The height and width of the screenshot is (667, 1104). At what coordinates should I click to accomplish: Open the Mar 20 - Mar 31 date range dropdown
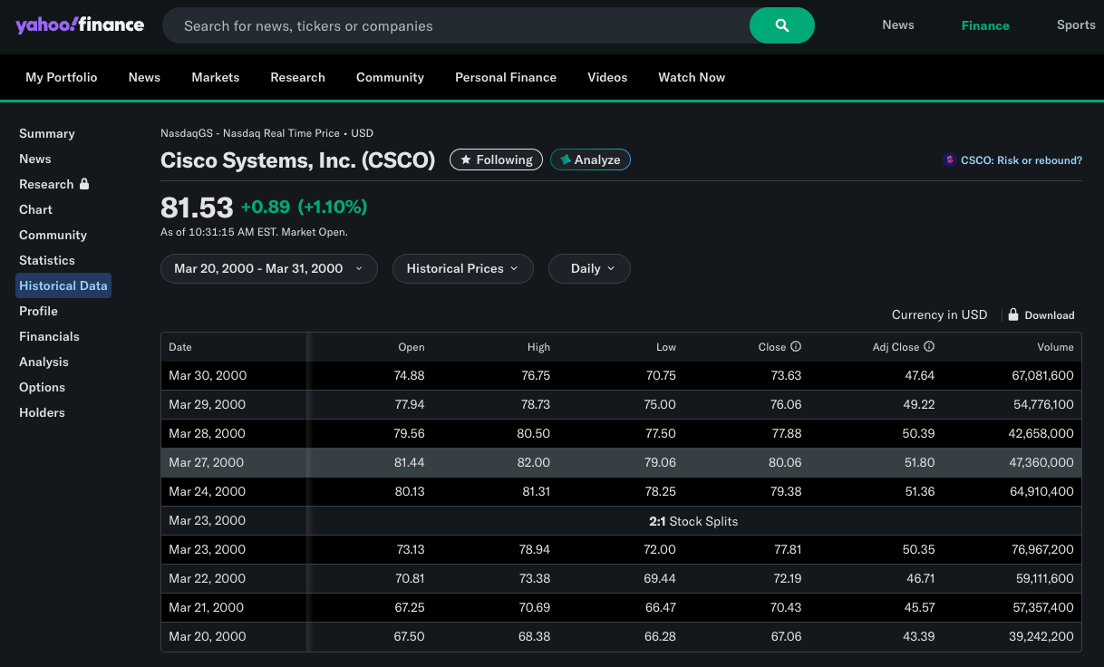point(268,268)
